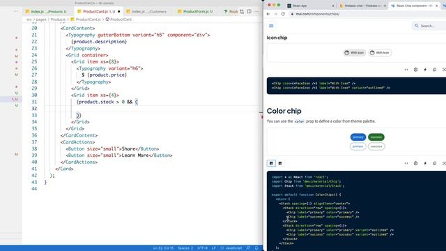The height and width of the screenshot is (251, 446).
Task: Click the outlined 'With Icon' chip
Action: [380, 53]
